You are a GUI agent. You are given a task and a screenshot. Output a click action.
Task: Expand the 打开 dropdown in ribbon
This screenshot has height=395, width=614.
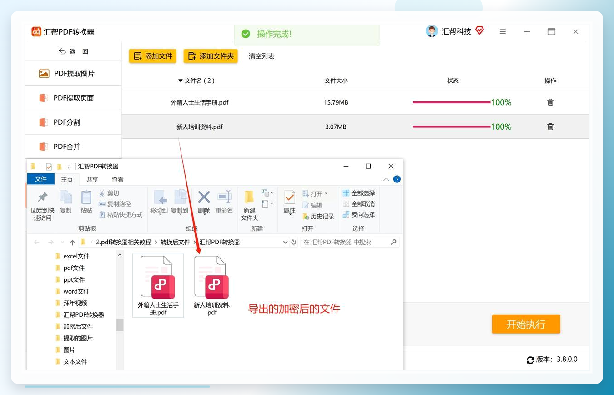click(x=326, y=194)
